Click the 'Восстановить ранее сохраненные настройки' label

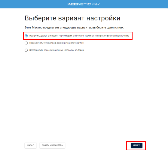point(57,50)
